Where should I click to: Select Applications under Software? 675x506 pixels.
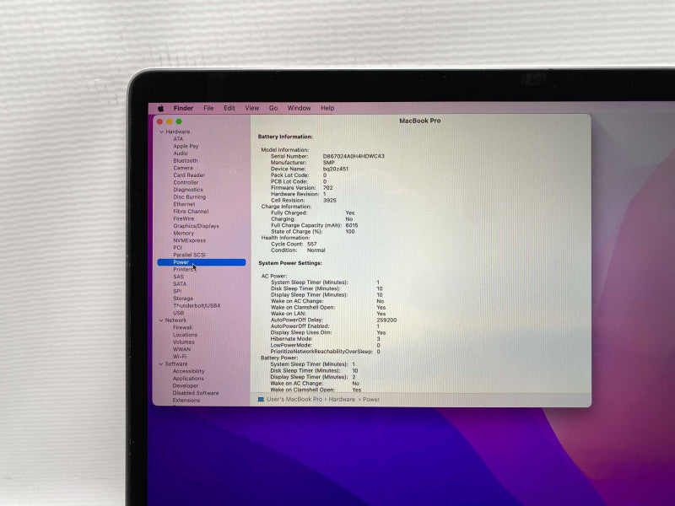point(188,379)
